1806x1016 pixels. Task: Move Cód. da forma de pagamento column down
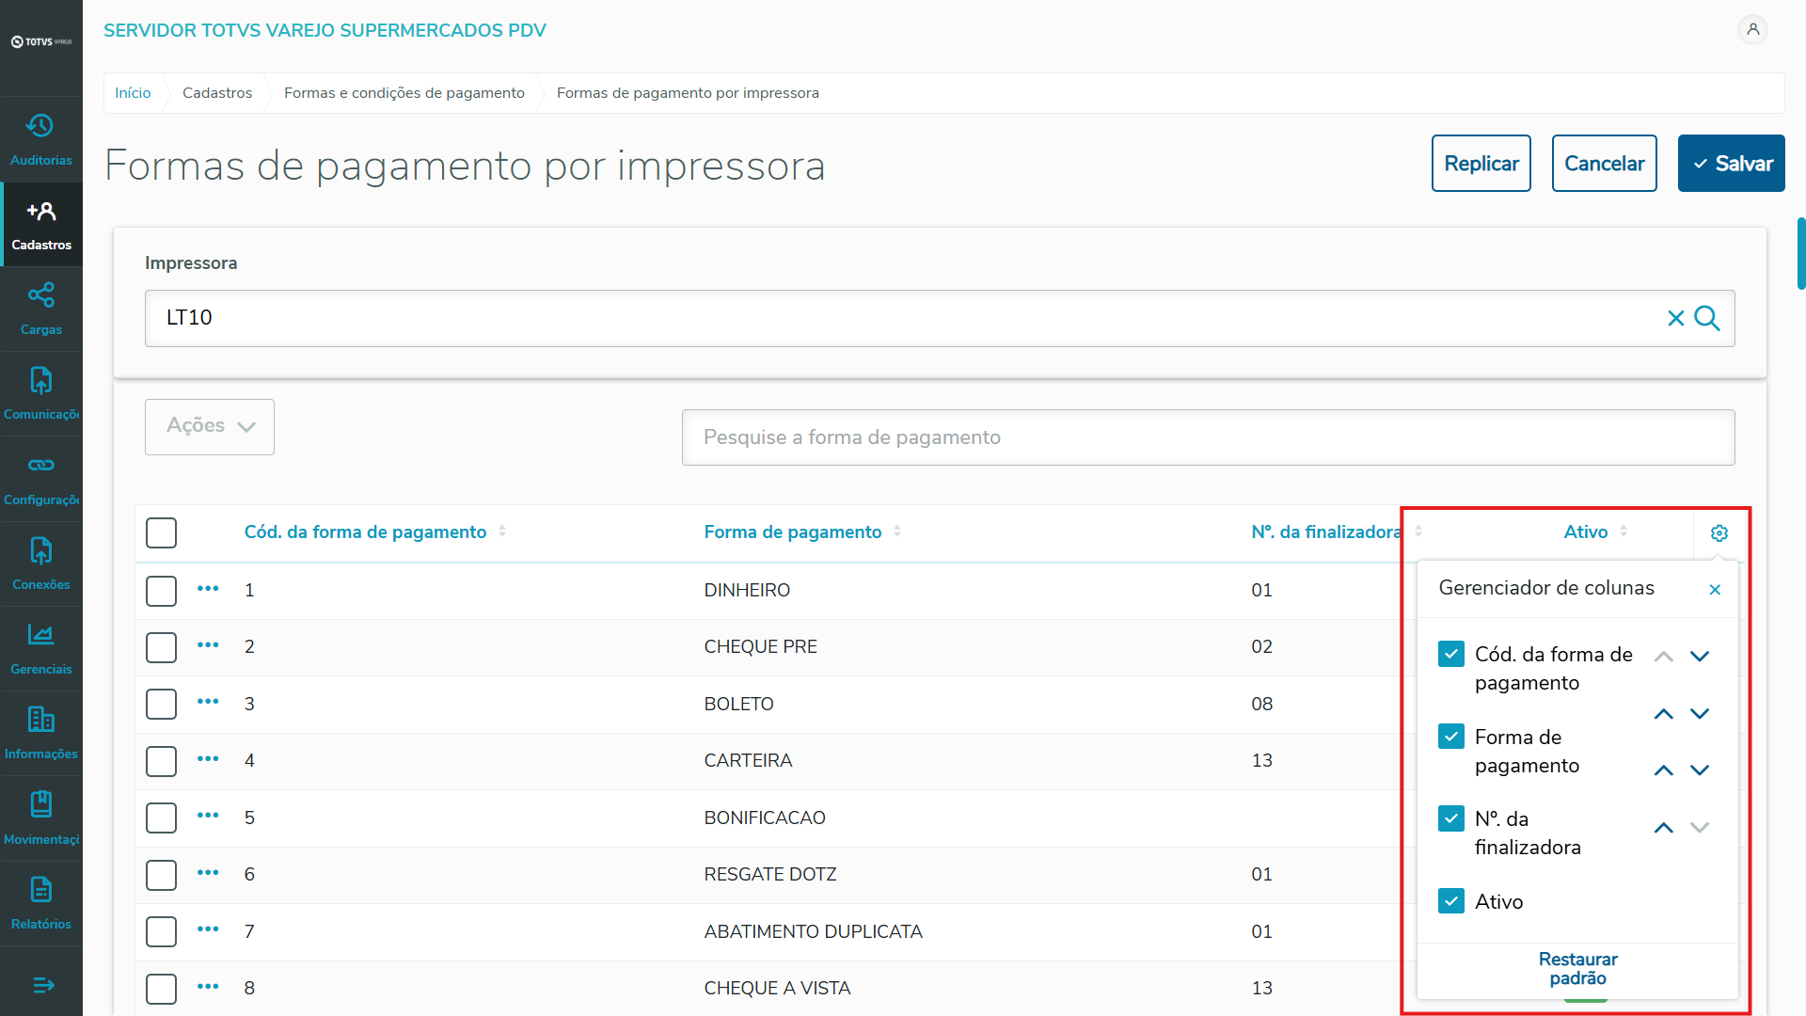pyautogui.click(x=1699, y=656)
